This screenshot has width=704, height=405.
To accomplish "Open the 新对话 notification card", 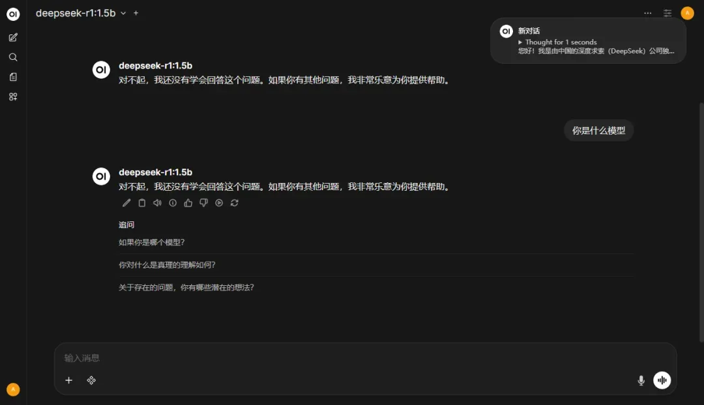I will coord(588,40).
